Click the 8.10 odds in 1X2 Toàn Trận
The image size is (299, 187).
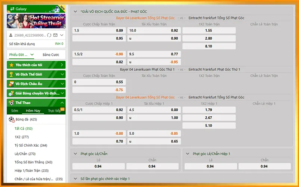point(209,46)
